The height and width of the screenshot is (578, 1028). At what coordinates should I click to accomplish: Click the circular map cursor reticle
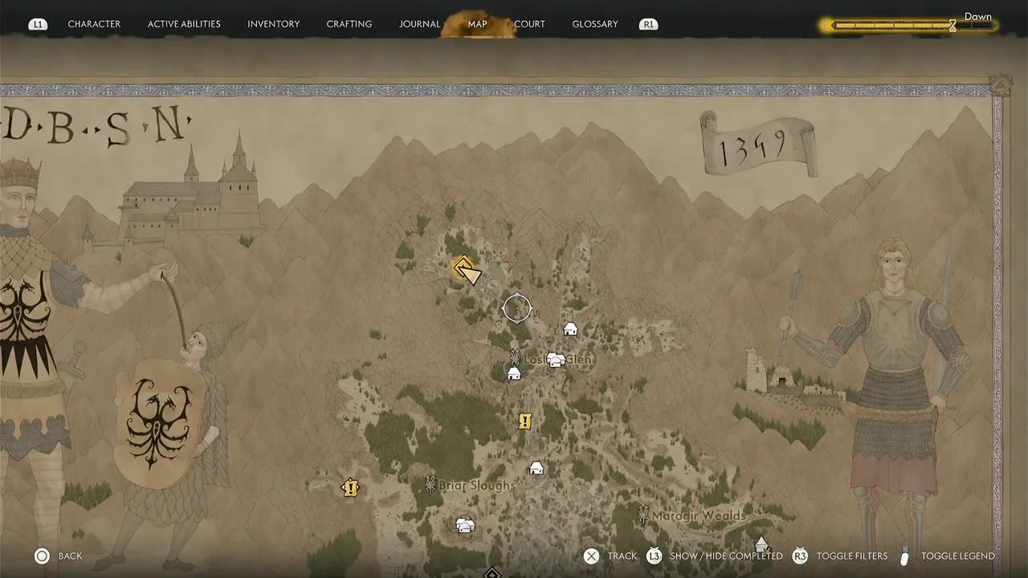(516, 308)
